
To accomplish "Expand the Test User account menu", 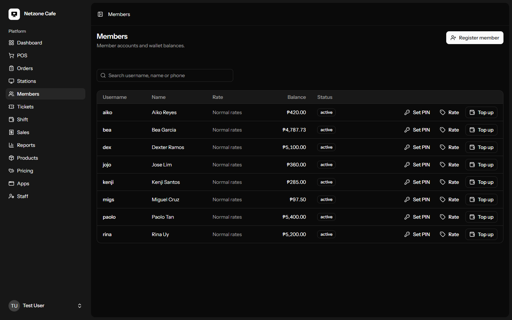I will 46,306.
